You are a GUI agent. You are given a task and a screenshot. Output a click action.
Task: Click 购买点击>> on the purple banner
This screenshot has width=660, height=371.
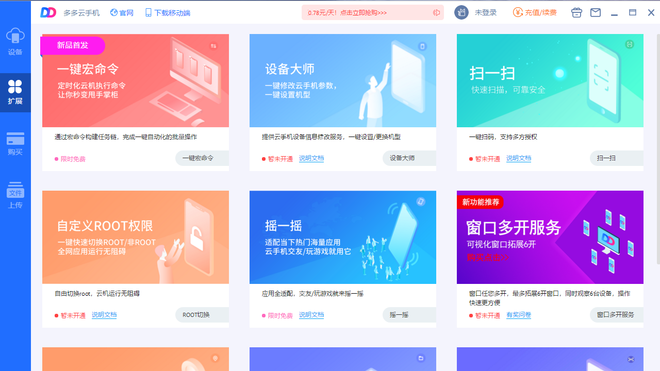(488, 257)
